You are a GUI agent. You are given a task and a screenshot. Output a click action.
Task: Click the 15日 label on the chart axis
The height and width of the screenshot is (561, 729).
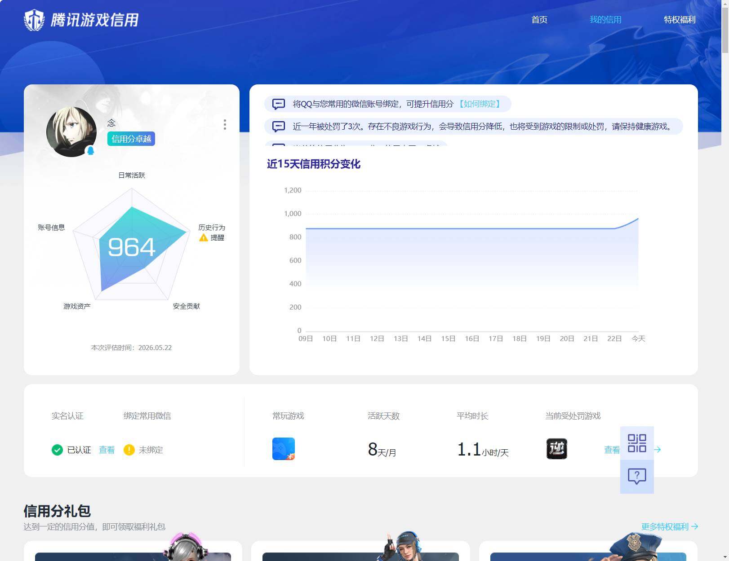click(448, 338)
